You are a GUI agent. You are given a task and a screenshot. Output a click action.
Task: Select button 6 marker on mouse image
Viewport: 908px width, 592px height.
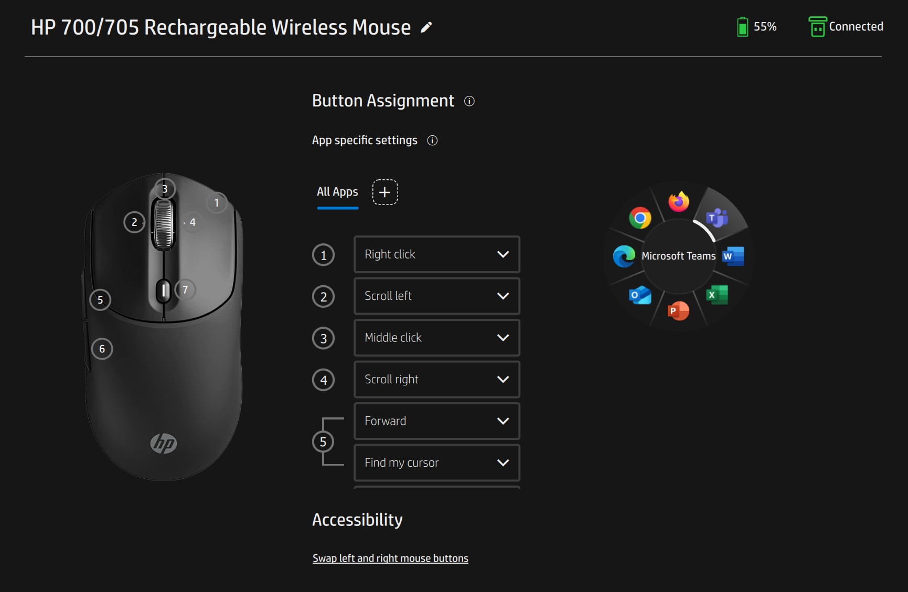pos(102,349)
